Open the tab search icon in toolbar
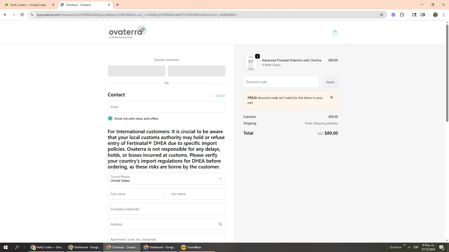Image resolution: width=449 pixels, height=252 pixels. [x=414, y=15]
